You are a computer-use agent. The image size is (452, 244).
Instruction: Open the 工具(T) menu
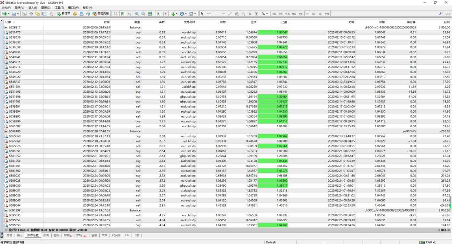(59, 8)
